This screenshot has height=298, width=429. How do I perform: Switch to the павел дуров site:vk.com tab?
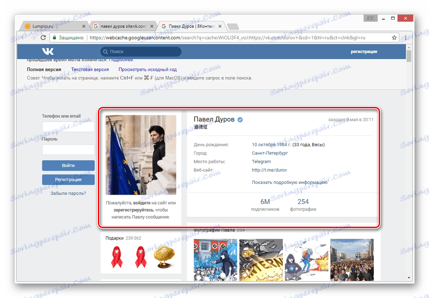click(123, 26)
